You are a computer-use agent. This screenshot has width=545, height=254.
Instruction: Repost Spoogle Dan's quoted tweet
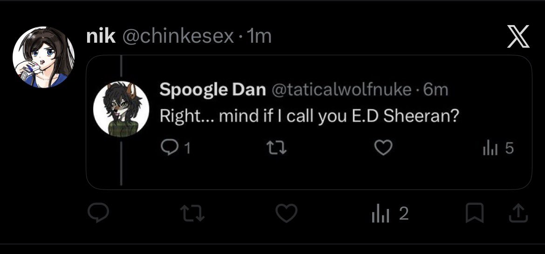[x=276, y=148]
